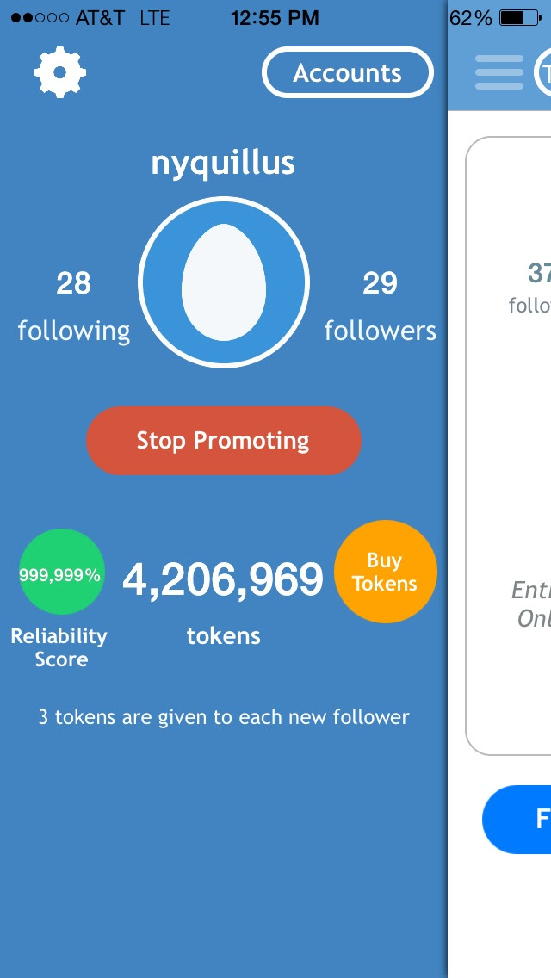Tap the green Reliability Score badge
The height and width of the screenshot is (978, 551).
pos(62,572)
